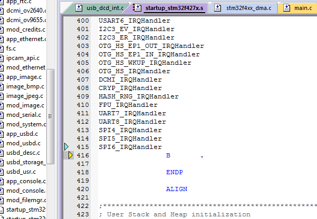Click CRYP_IRQHandler label on line 408
This screenshot has height=219, width=317.
click(x=130, y=88)
